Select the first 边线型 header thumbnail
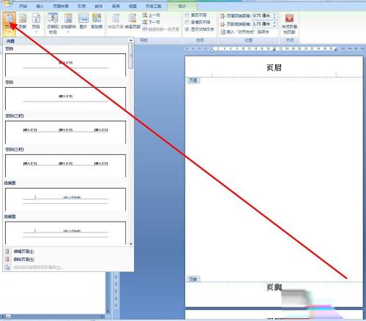The height and width of the screenshot is (321, 366). tap(65, 200)
